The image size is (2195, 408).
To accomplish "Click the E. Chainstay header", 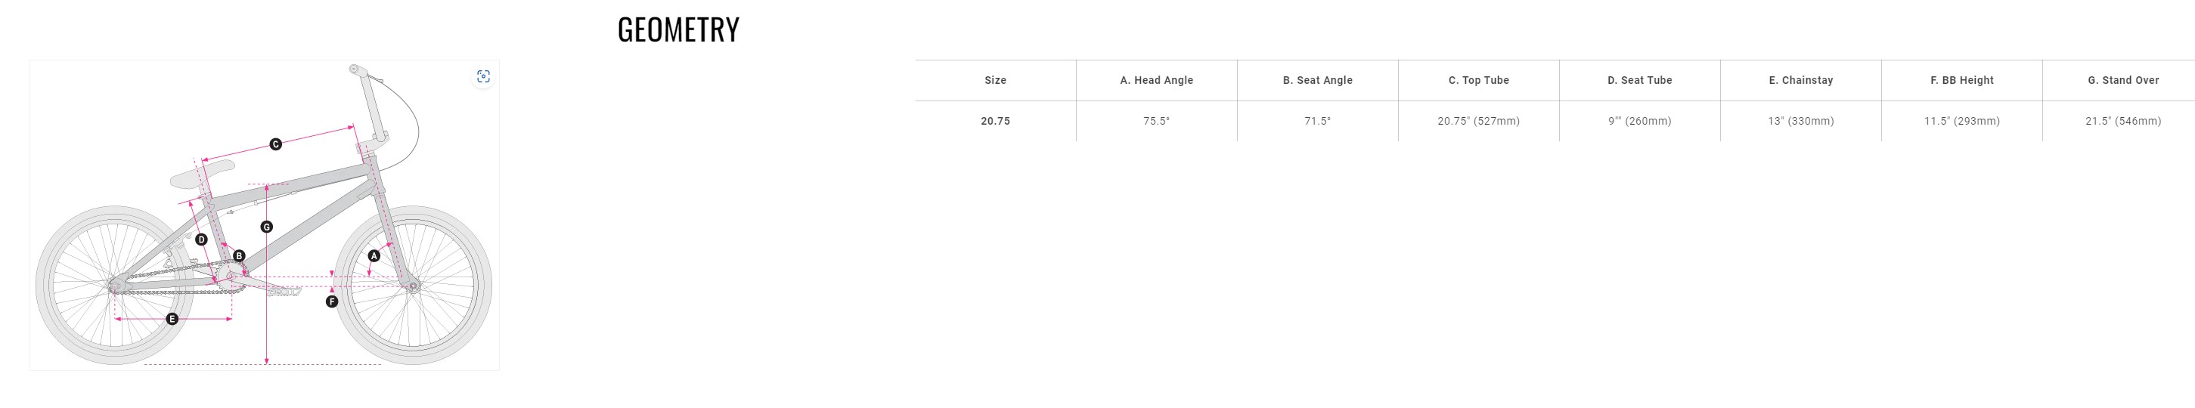I will [x=1800, y=80].
